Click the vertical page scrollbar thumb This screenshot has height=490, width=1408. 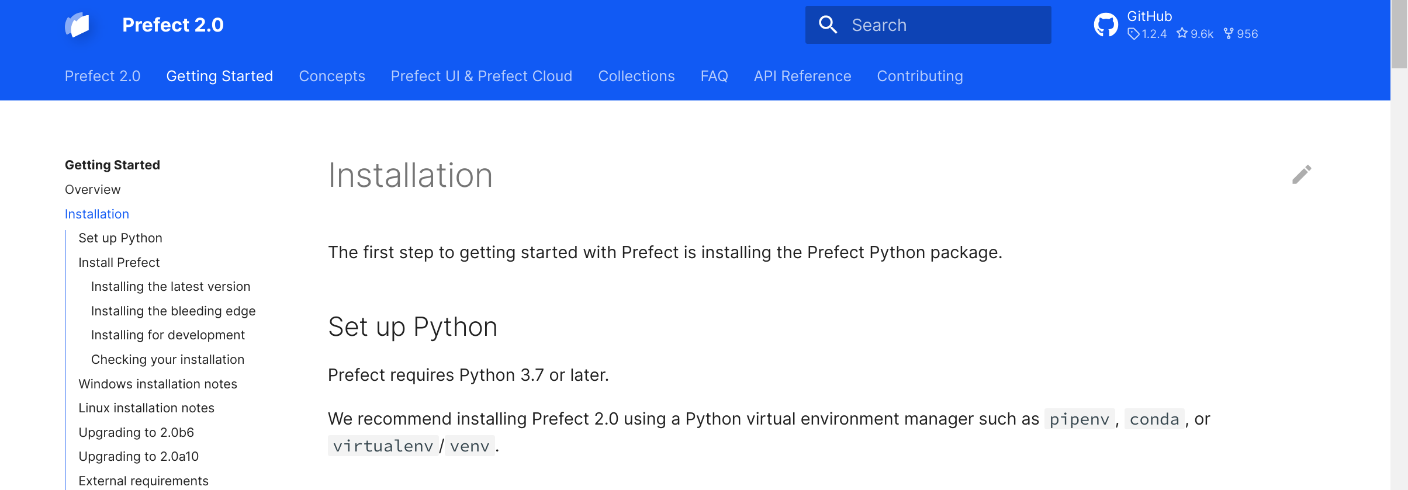[x=1399, y=35]
